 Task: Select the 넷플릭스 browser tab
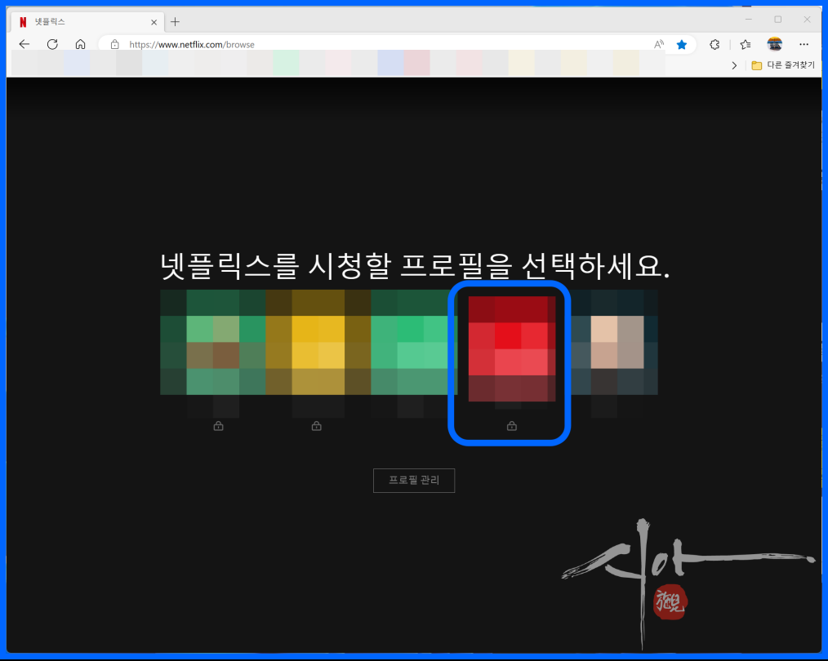87,22
